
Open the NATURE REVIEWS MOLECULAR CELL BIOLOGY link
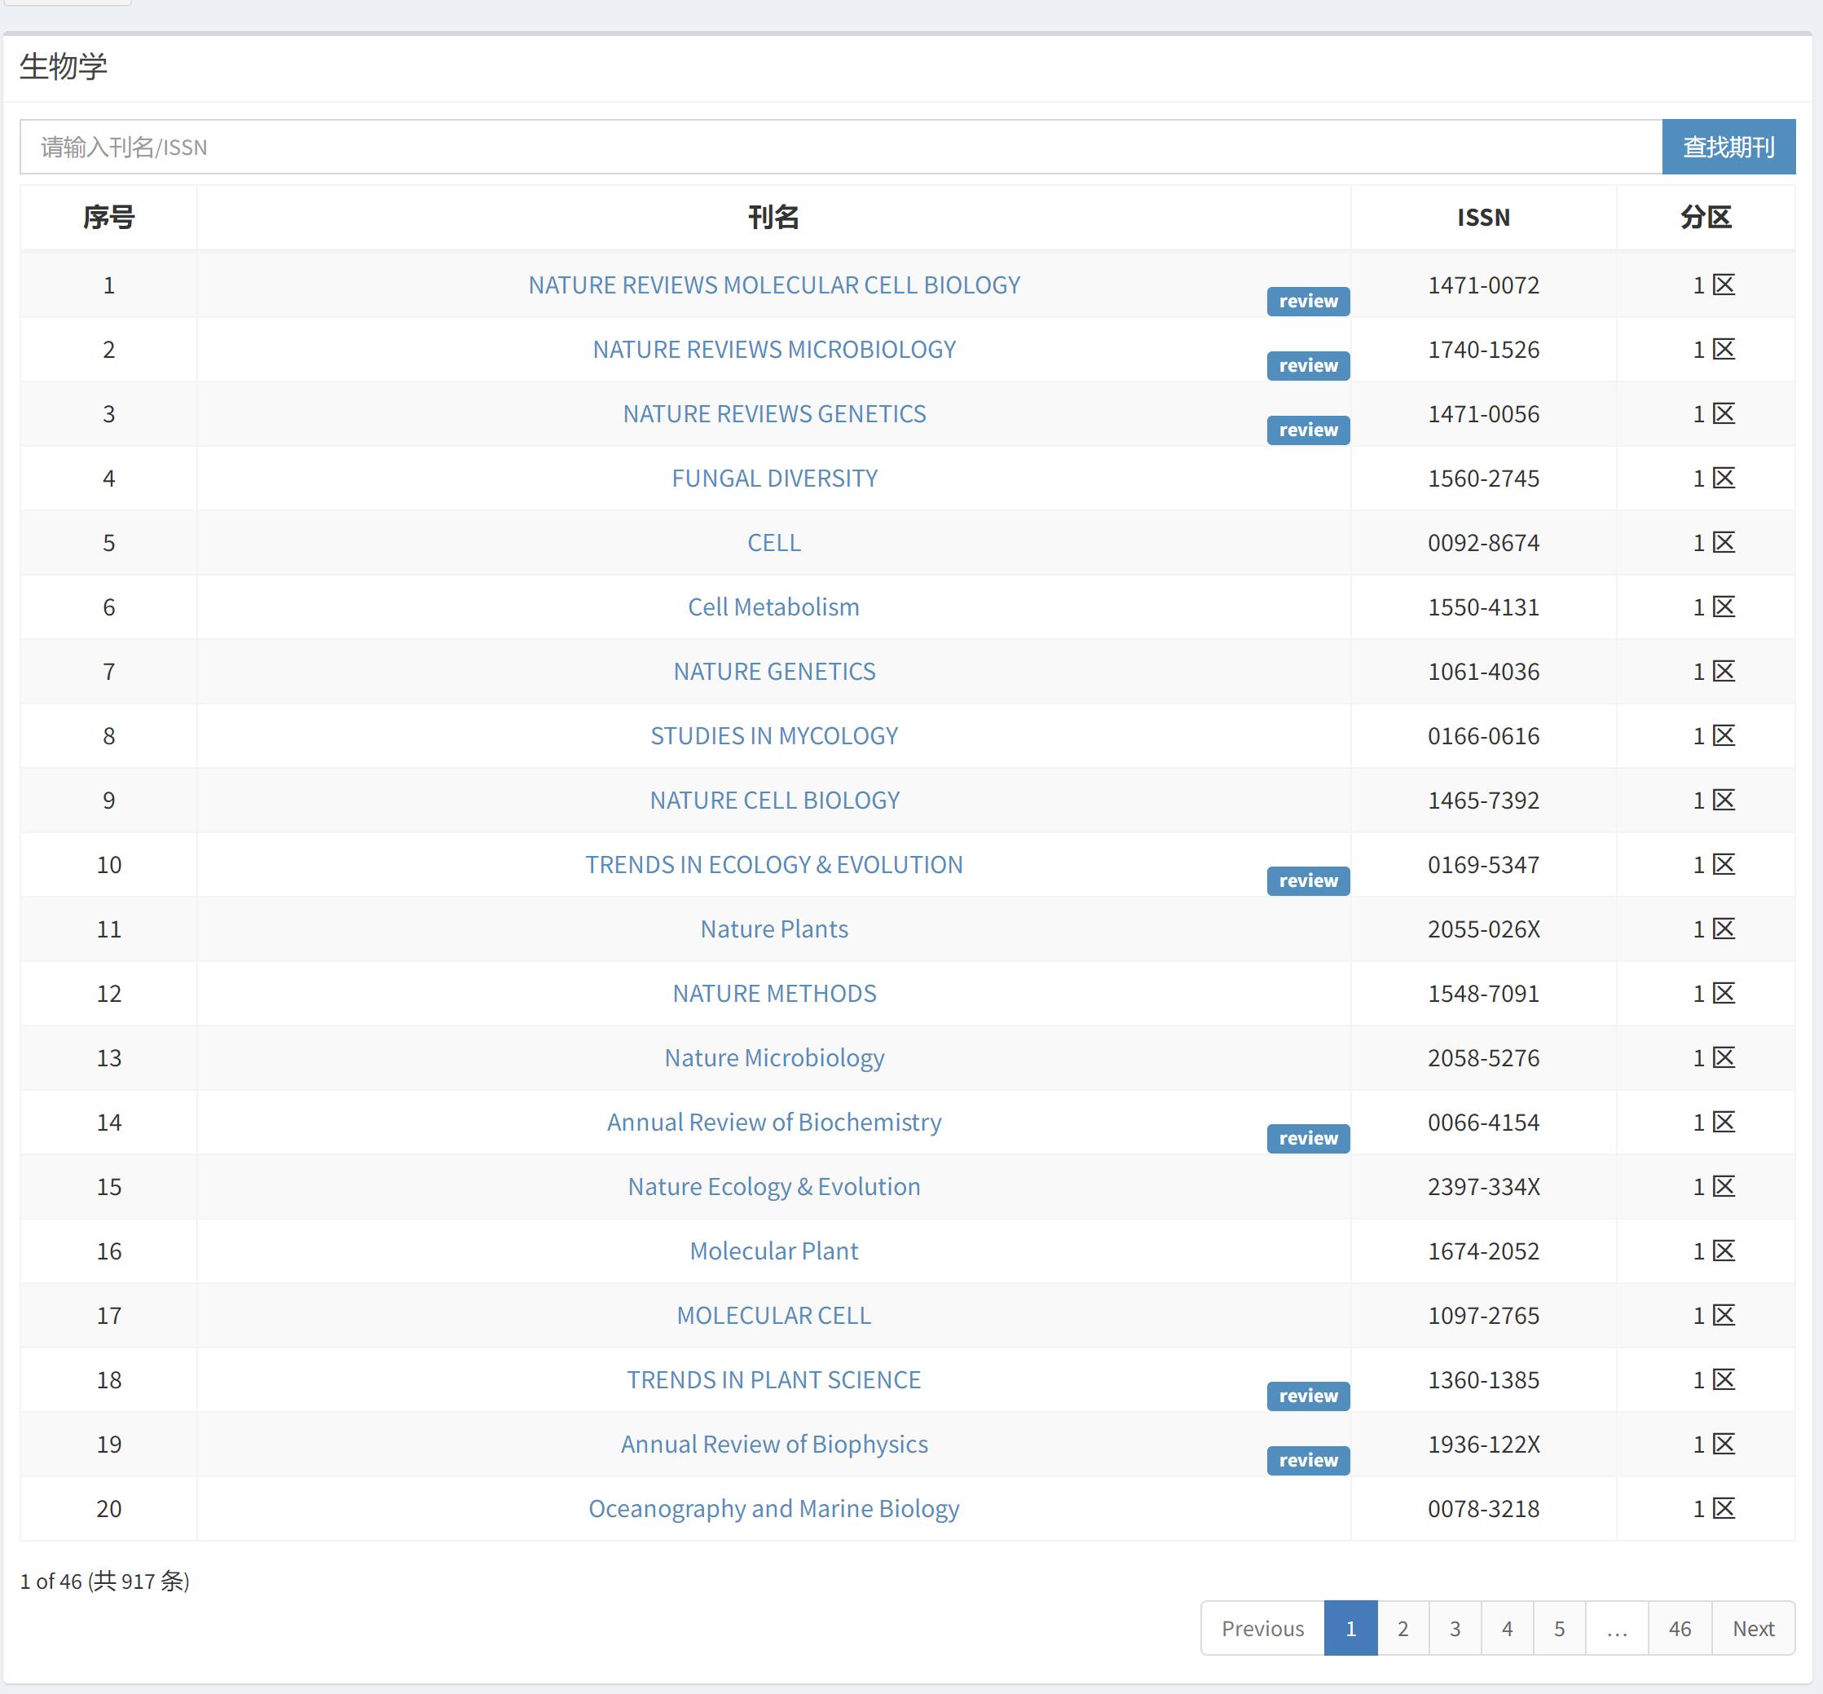coord(773,285)
